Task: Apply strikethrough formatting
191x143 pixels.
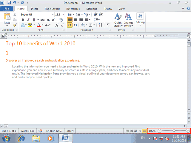Action: pos(42,20)
